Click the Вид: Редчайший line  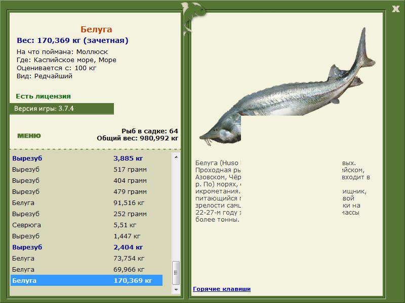tap(45, 76)
